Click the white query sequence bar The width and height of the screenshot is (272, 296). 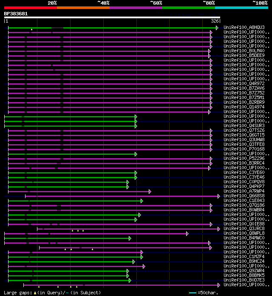point(112,17)
